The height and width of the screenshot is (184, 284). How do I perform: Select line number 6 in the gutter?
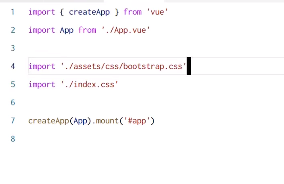(x=13, y=103)
